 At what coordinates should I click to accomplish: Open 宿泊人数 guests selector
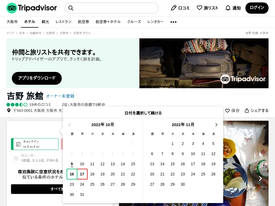click(37, 158)
